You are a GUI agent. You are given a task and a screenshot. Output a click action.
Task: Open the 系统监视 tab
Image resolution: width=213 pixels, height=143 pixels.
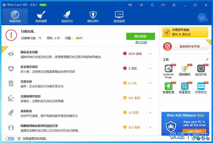click(x=119, y=16)
